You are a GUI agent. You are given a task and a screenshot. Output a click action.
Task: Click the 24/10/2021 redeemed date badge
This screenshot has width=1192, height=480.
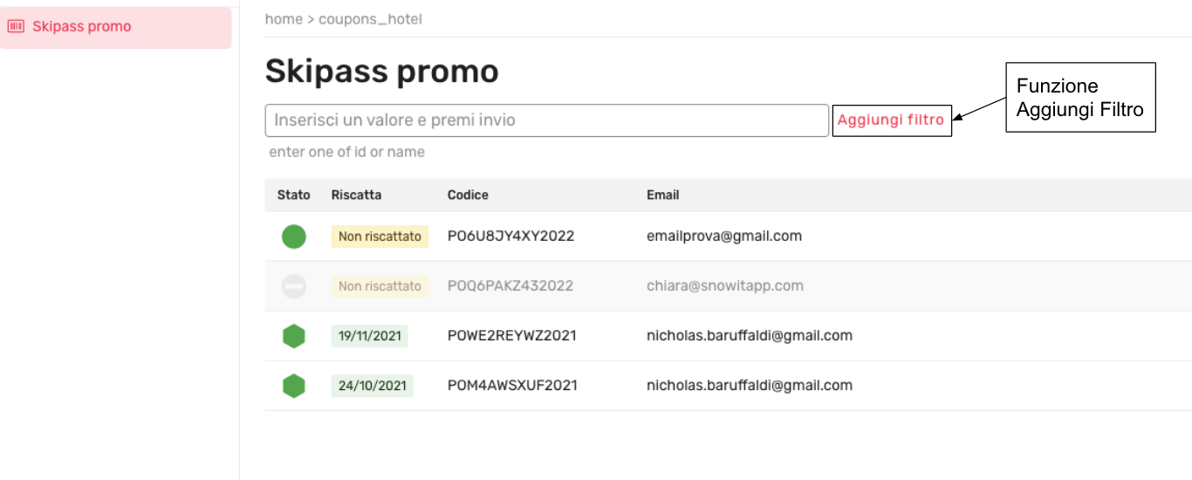pos(372,386)
